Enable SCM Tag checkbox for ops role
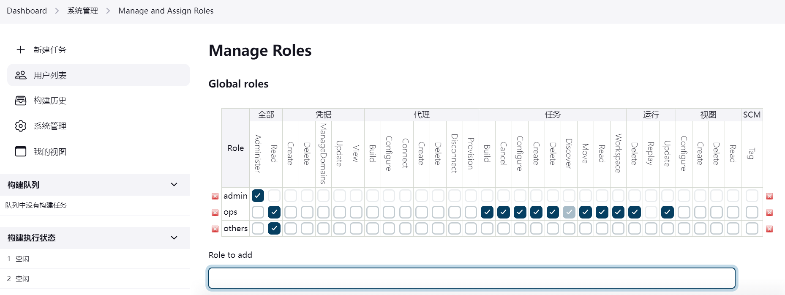The width and height of the screenshot is (785, 295). pos(752,212)
